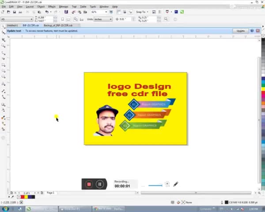The width and height of the screenshot is (265, 212).
Task: Select the Crop tool in toolbox
Action: [3, 40]
